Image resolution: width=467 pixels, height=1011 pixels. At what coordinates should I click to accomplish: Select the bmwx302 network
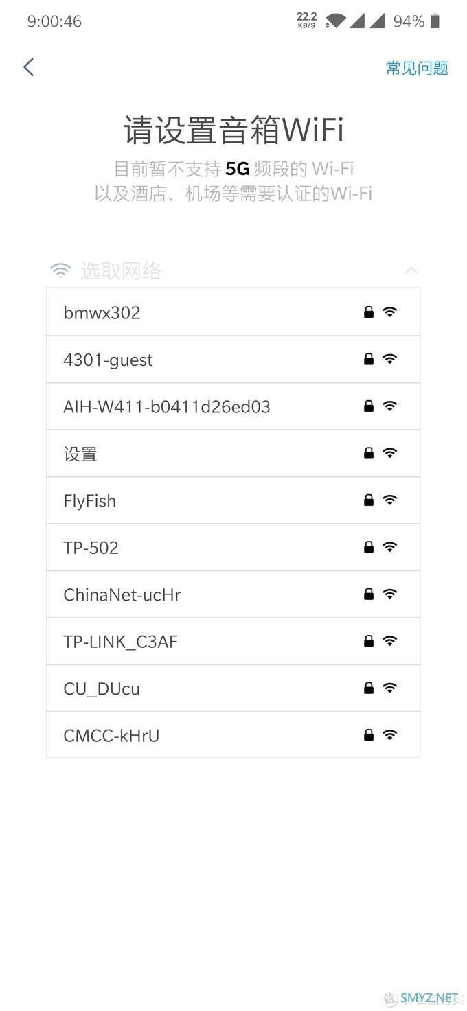pyautogui.click(x=233, y=312)
